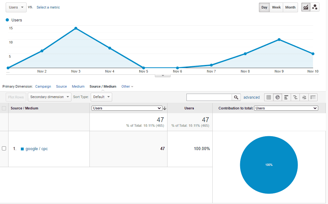Switch to line chart view
This screenshot has width=328, height=204.
point(306,7)
